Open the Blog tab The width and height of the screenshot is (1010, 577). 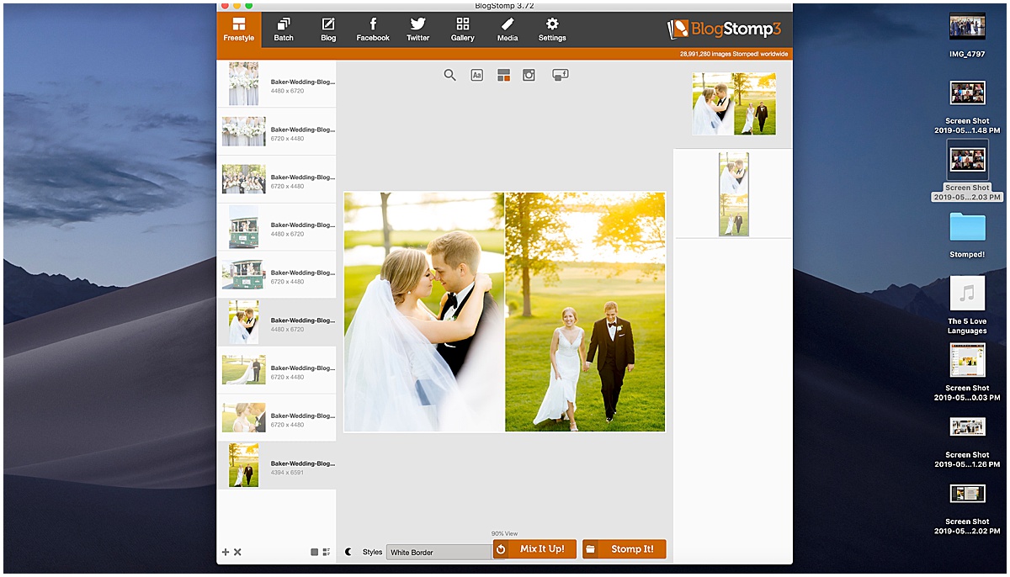click(328, 29)
